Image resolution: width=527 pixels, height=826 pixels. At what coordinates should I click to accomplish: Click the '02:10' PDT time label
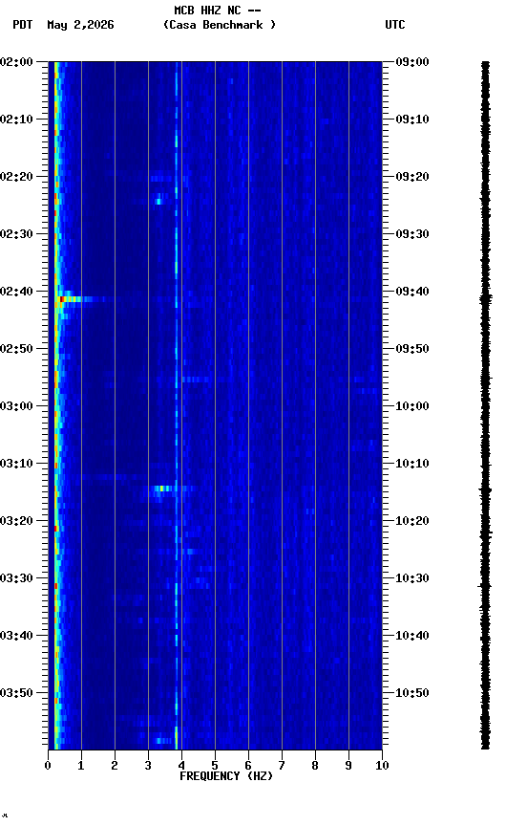pos(16,120)
